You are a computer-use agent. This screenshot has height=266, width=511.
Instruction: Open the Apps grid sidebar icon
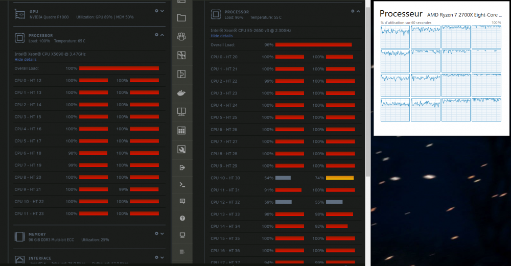click(181, 131)
